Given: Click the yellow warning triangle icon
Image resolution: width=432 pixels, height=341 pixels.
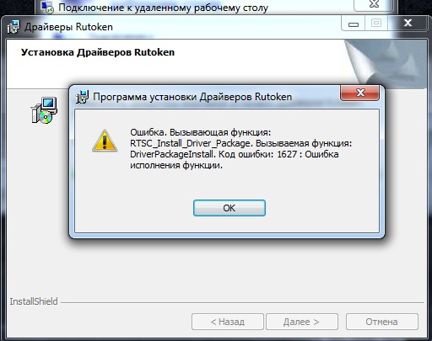Looking at the screenshot, I should point(105,141).
